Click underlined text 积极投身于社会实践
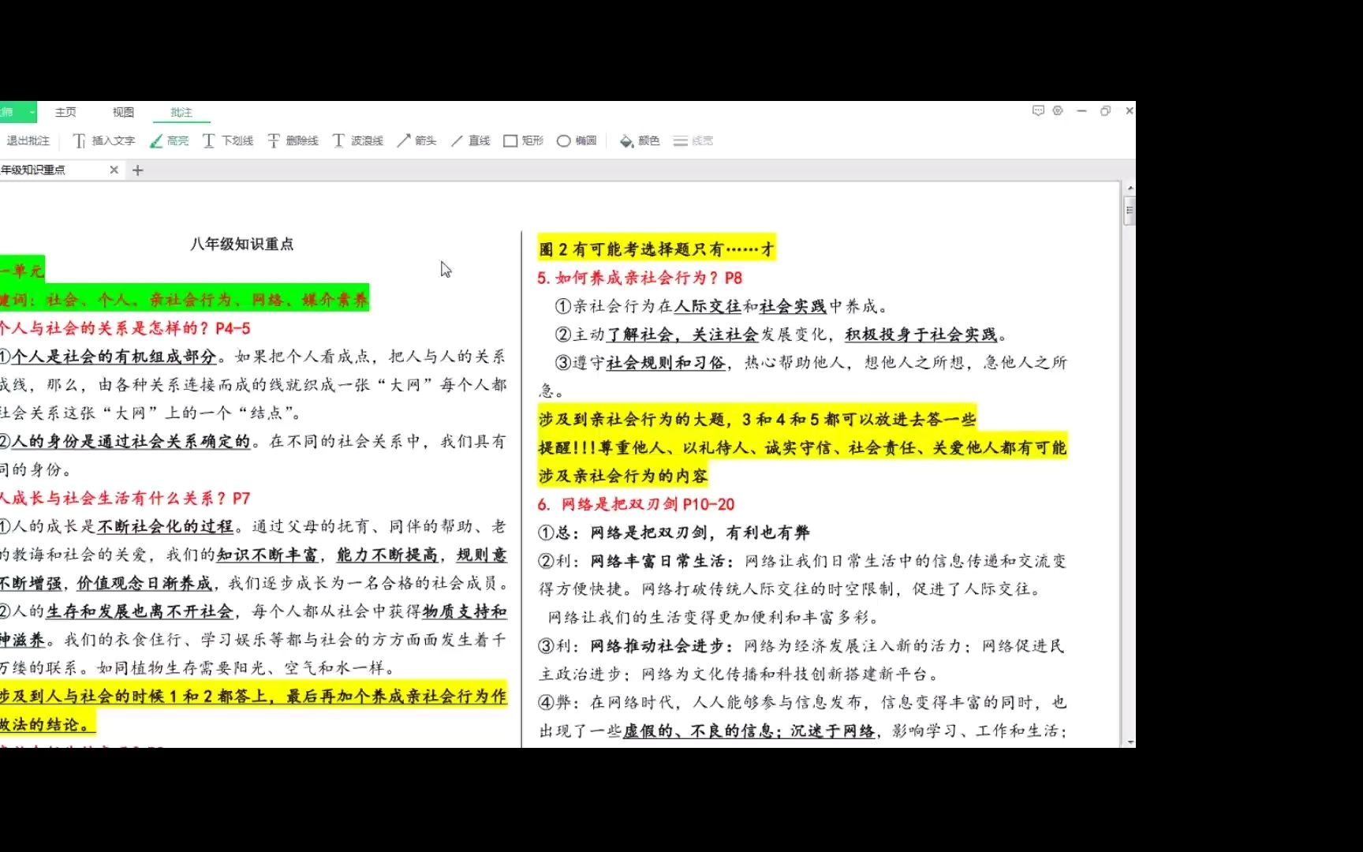Viewport: 1363px width, 852px height. tap(921, 334)
